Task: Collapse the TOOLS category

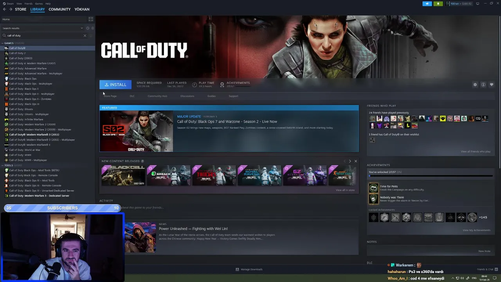Action: (3, 165)
